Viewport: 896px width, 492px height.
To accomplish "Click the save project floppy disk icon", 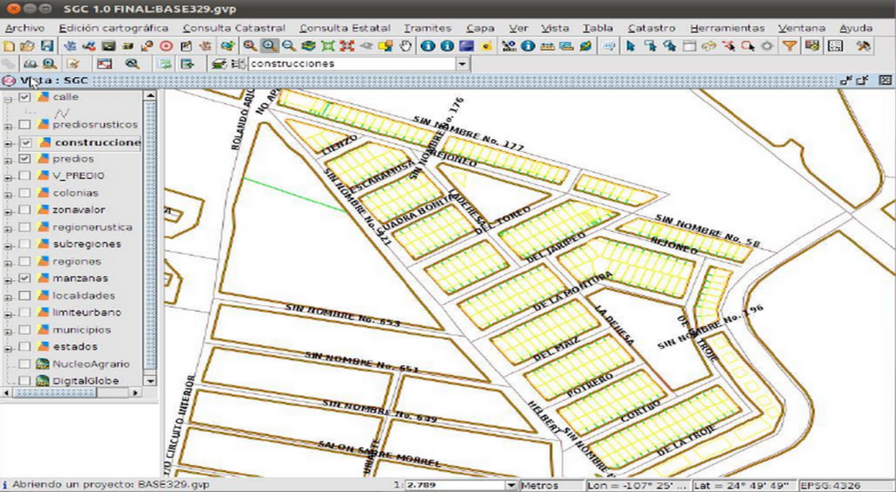I will point(47,45).
